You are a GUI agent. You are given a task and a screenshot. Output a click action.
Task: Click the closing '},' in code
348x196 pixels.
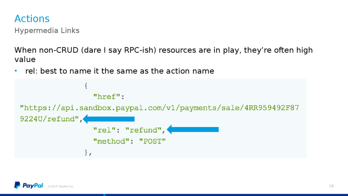(x=88, y=152)
